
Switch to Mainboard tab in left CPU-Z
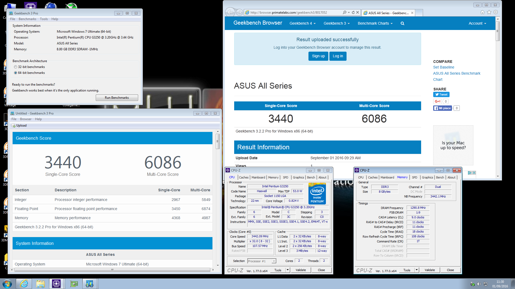click(258, 177)
